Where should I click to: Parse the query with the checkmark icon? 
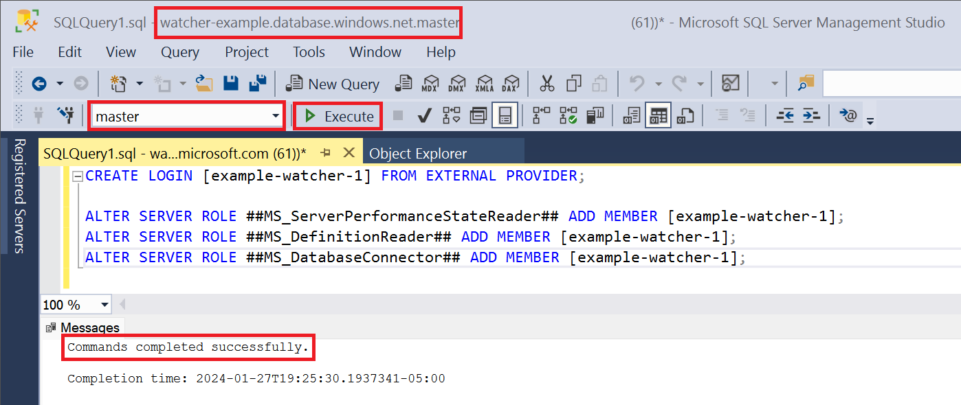click(424, 115)
